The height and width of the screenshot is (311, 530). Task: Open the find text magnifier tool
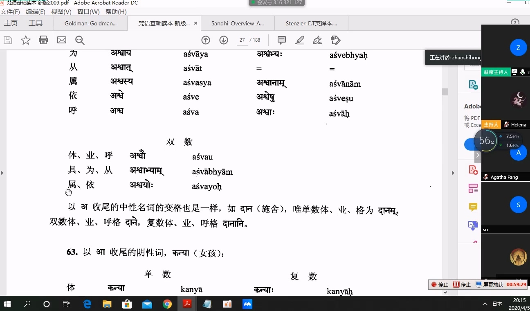pyautogui.click(x=80, y=40)
